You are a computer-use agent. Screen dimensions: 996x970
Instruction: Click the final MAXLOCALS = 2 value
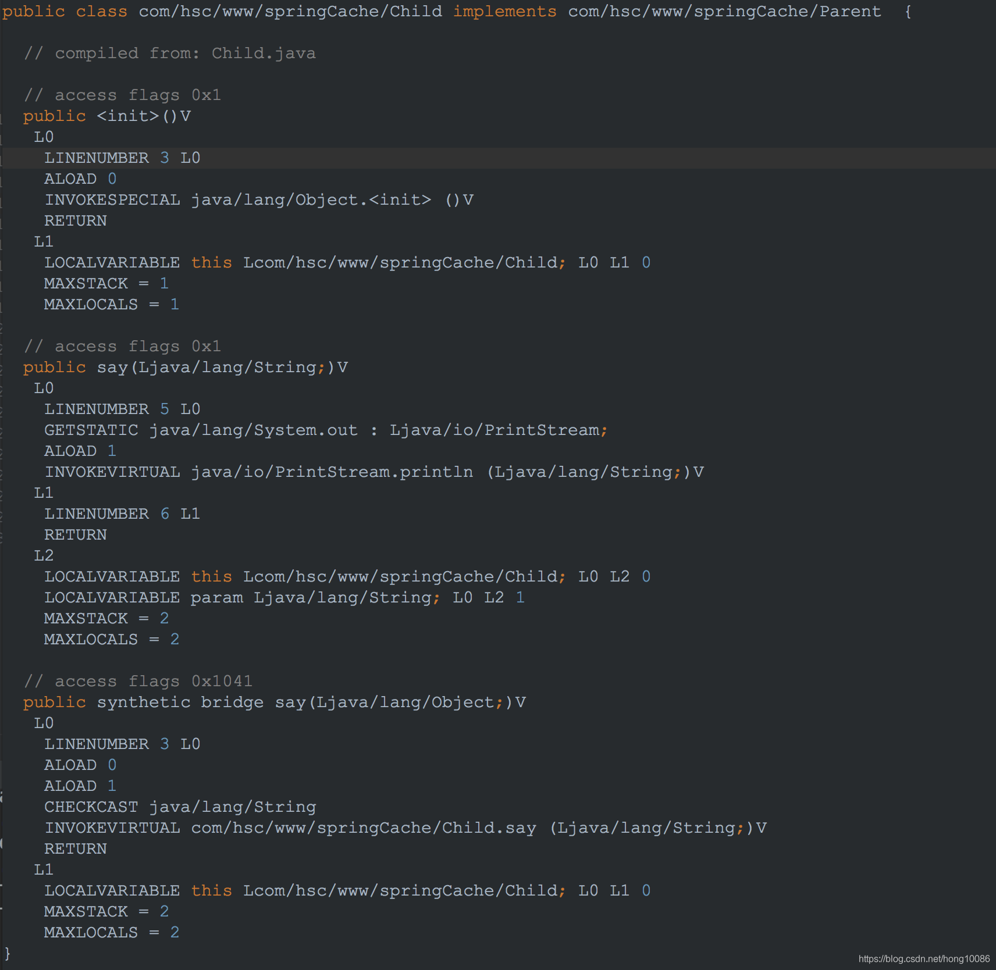(111, 932)
